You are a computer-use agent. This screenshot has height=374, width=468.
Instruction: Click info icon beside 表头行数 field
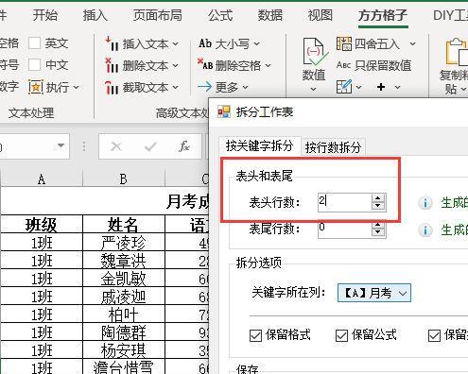pyautogui.click(x=425, y=203)
